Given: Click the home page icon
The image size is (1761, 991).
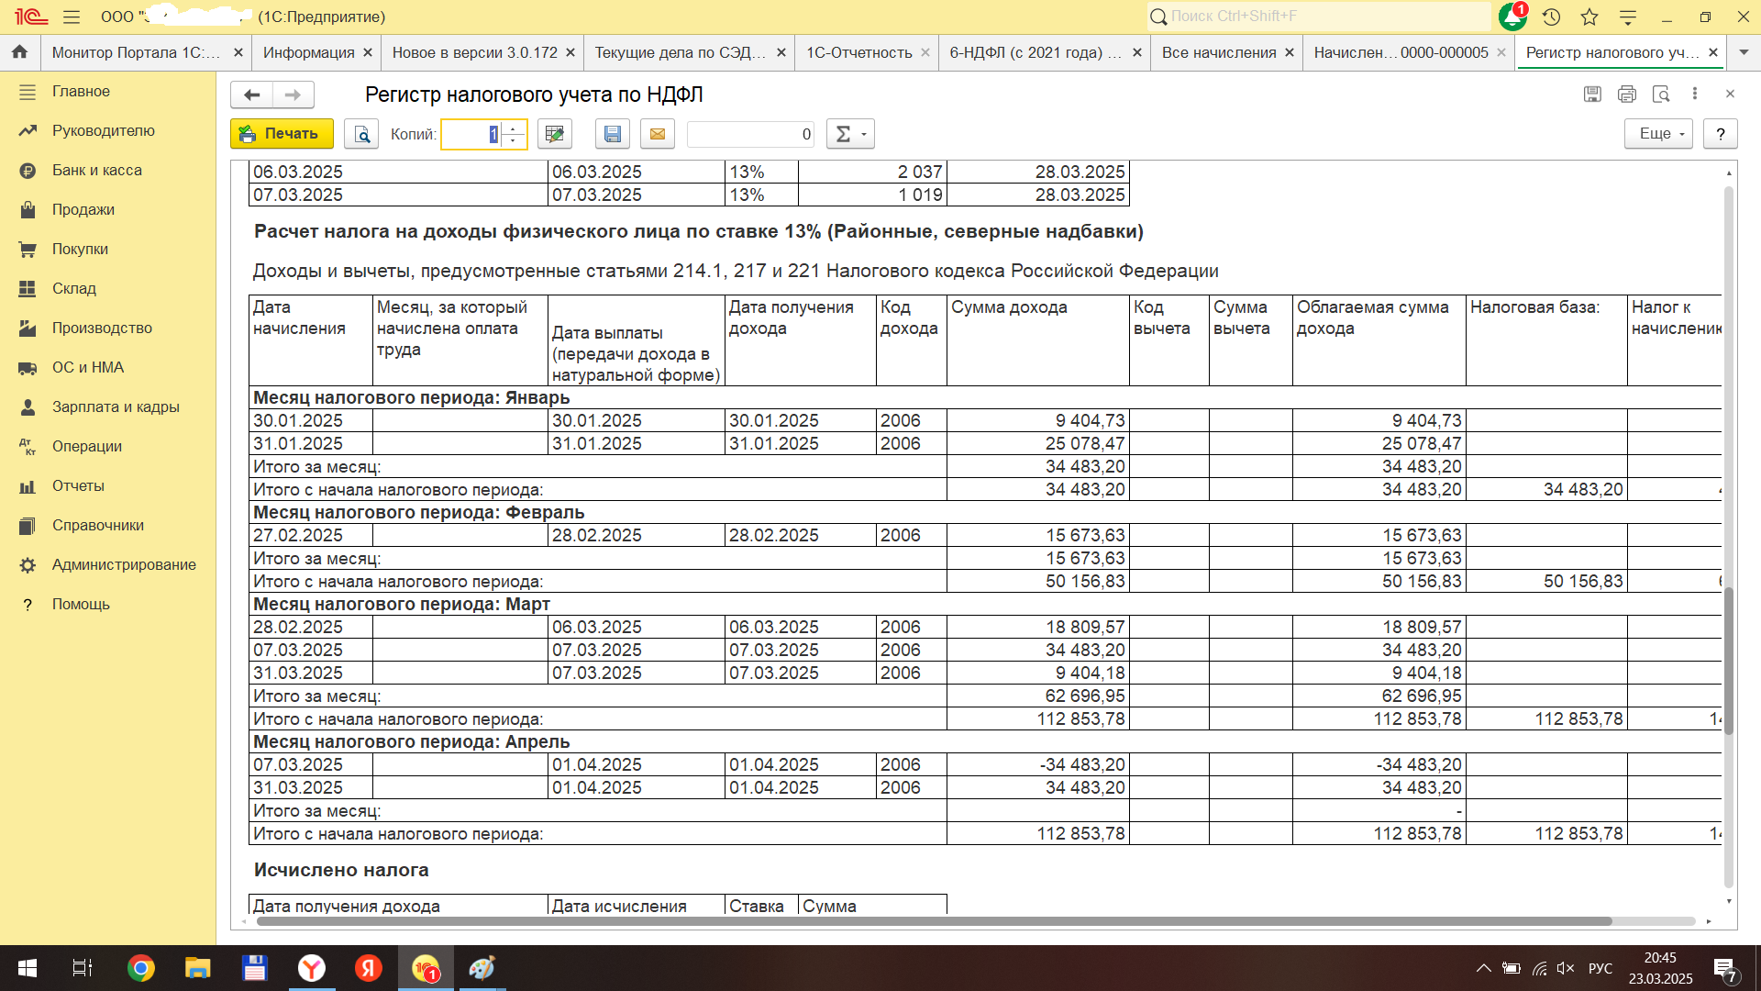Looking at the screenshot, I should (x=19, y=52).
